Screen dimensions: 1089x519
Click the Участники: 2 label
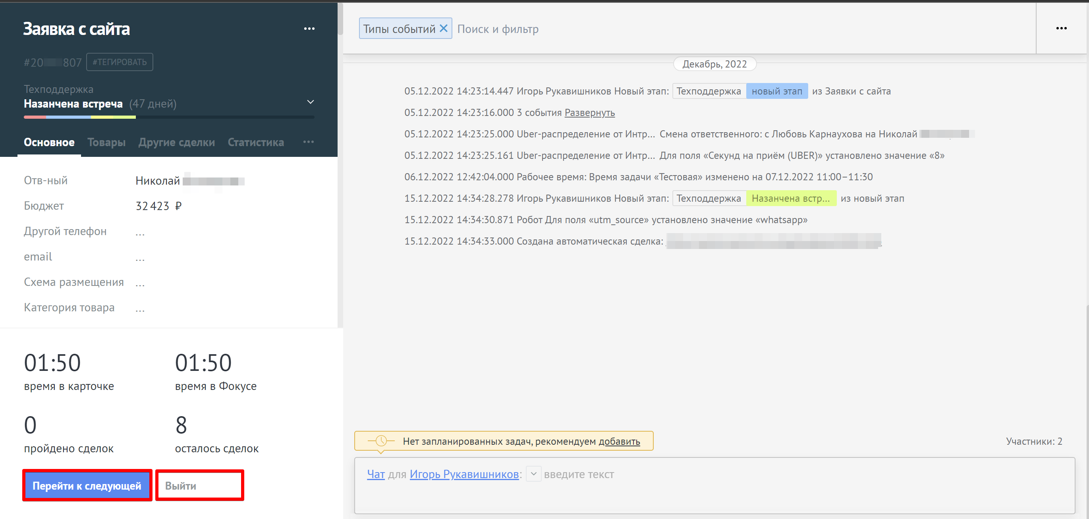click(x=1034, y=441)
